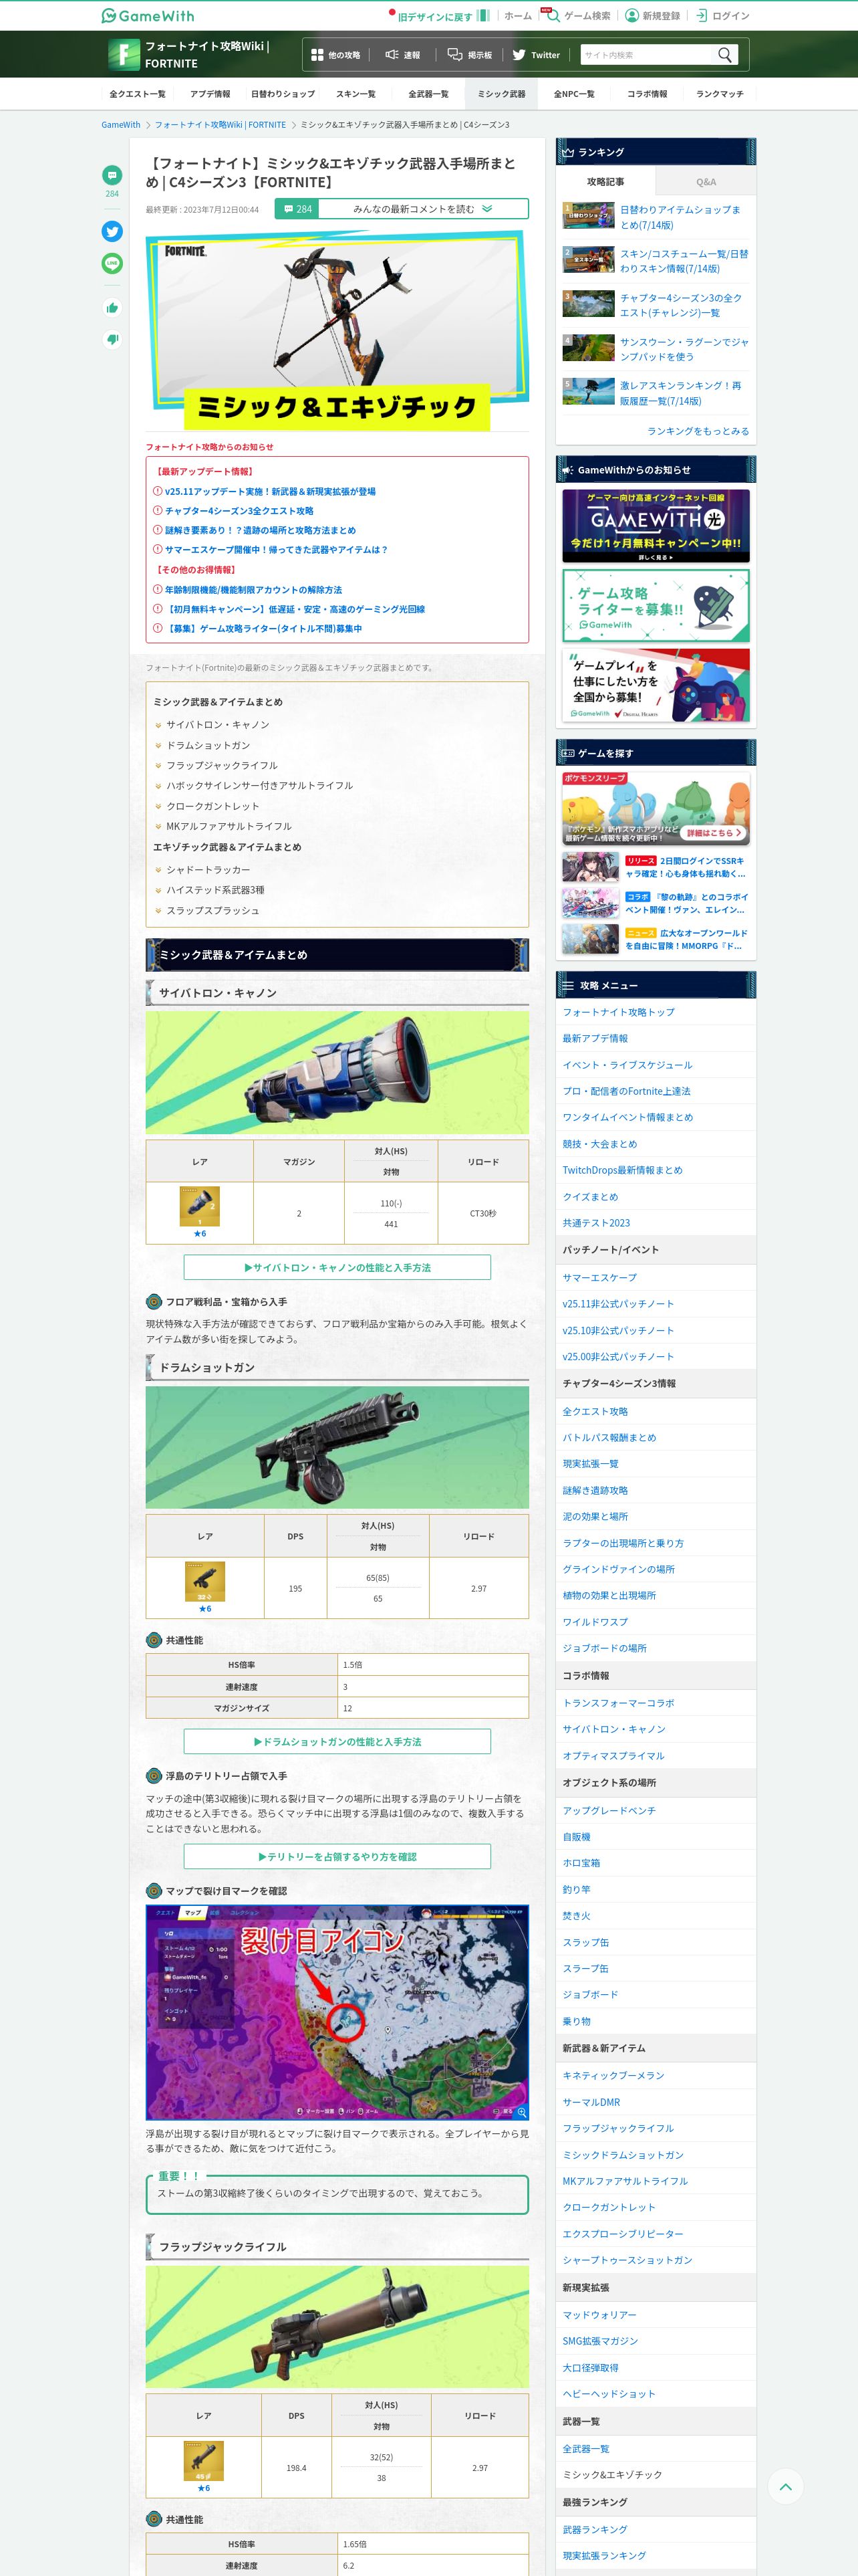Switch ranking panel to Q&A tab
This screenshot has height=2576, width=858.
point(706,182)
